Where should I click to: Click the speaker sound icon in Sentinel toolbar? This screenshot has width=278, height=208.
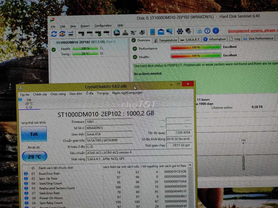coord(188,31)
